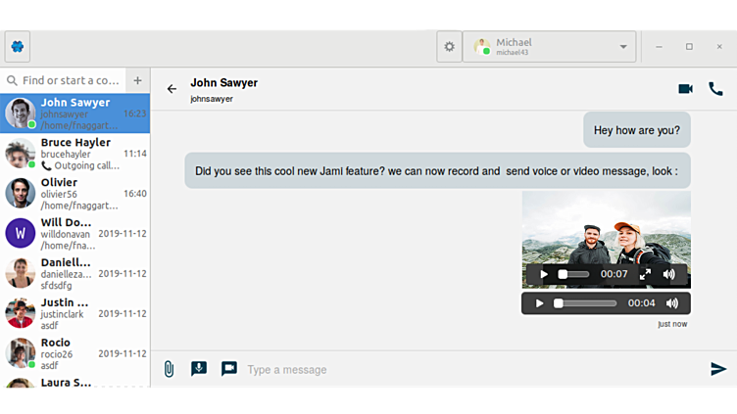The height and width of the screenshot is (414, 737).
Task: Start a video call with John Sawyer
Action: (x=685, y=89)
